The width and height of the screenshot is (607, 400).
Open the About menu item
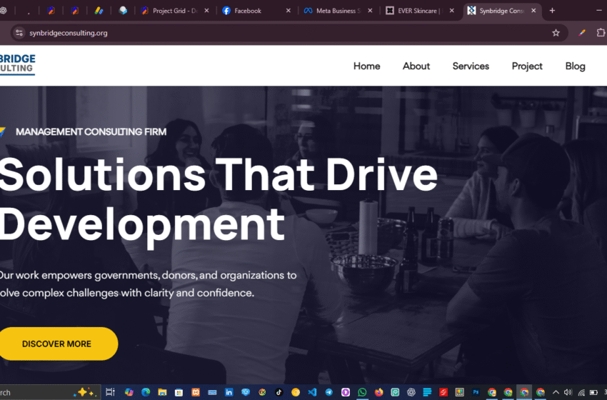(416, 66)
